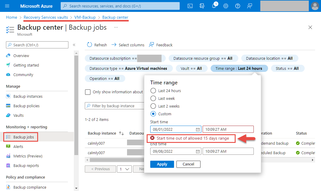Open the notifications bell

click(214, 6)
